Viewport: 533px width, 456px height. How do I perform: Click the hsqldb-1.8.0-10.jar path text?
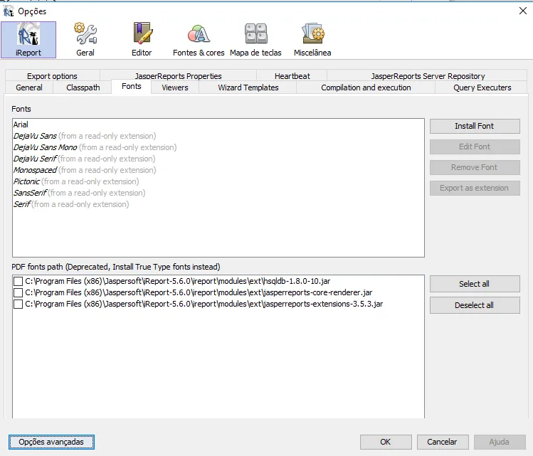point(178,281)
